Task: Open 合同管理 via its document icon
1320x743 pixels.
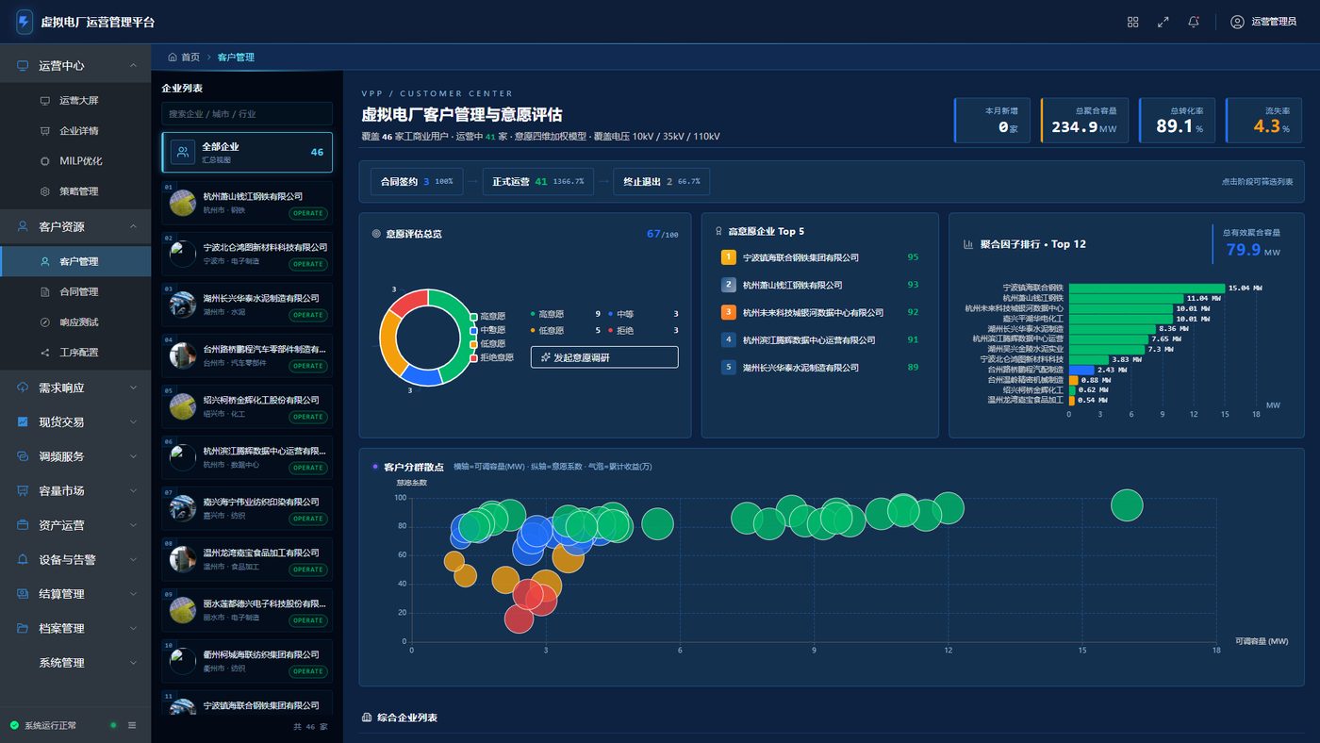Action: (x=44, y=291)
